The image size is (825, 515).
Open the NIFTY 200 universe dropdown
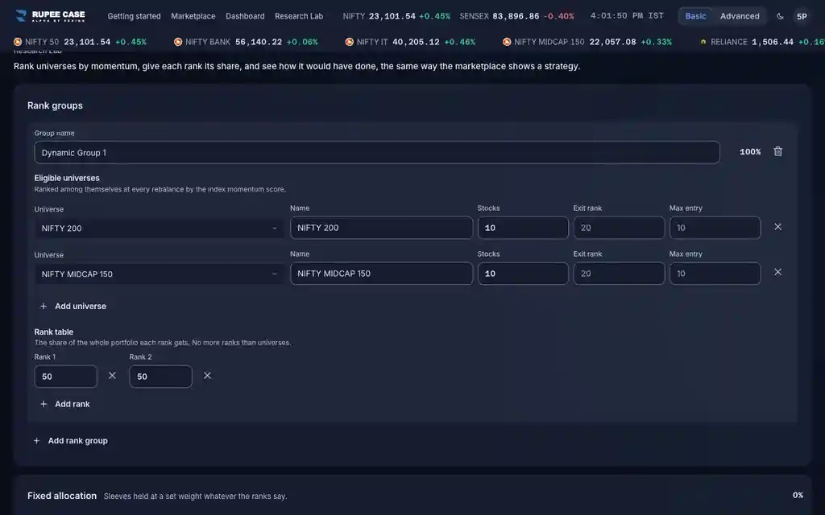click(x=159, y=228)
